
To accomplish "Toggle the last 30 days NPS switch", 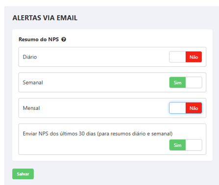I will pyautogui.click(x=186, y=145).
